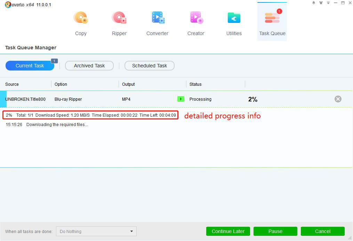This screenshot has width=353, height=241.
Task: Switch to Scheduled Task tab
Action: coord(150,66)
